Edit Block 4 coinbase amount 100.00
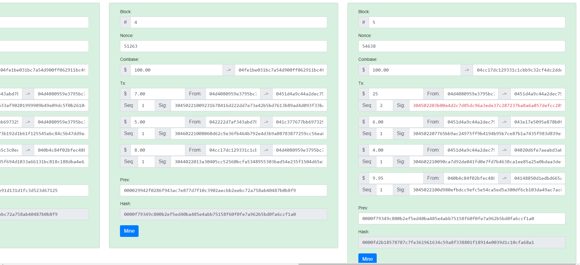The height and width of the screenshot is (265, 580). 176,70
